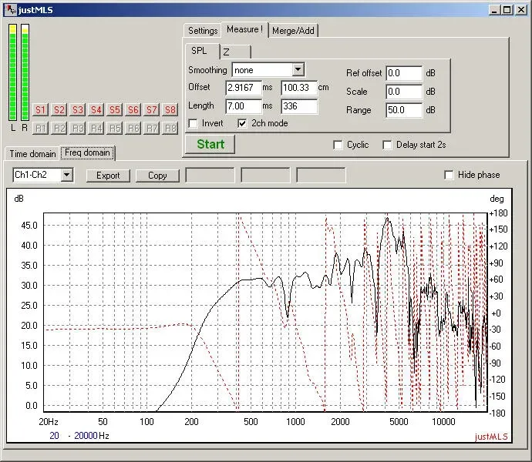Select store slot S2
Image resolution: width=532 pixels, height=462 pixels.
pos(59,110)
